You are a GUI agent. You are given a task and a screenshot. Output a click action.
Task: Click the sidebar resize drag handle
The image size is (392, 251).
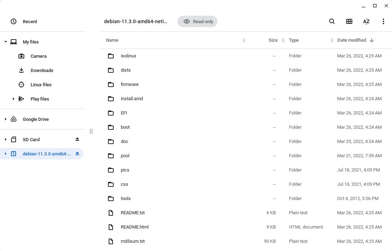tap(91, 131)
